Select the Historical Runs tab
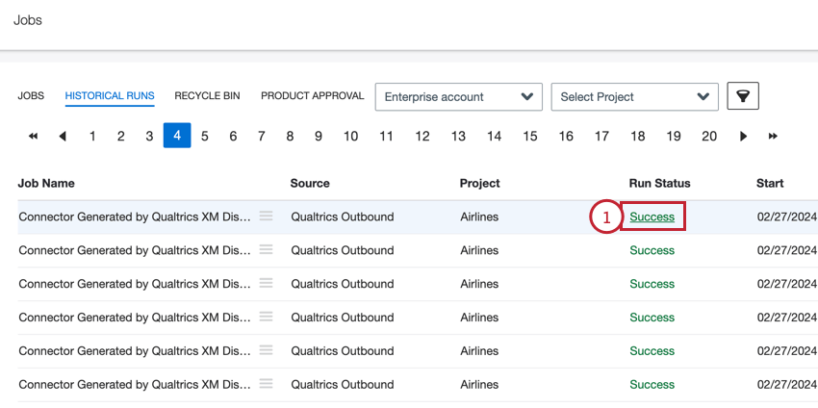This screenshot has height=408, width=818. pyautogui.click(x=110, y=96)
